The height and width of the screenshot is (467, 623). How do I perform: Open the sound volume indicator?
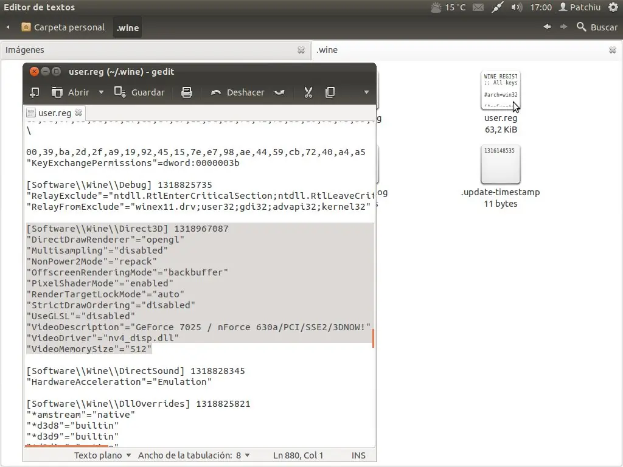coord(516,7)
